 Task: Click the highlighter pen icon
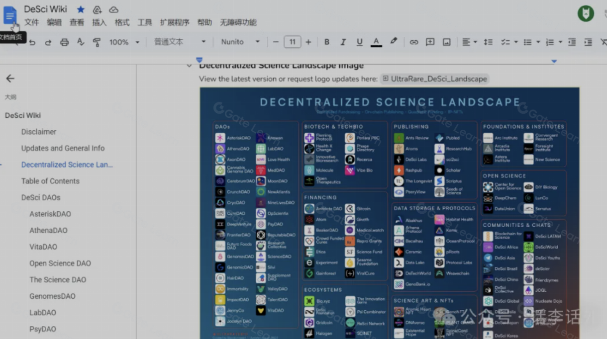tap(393, 42)
